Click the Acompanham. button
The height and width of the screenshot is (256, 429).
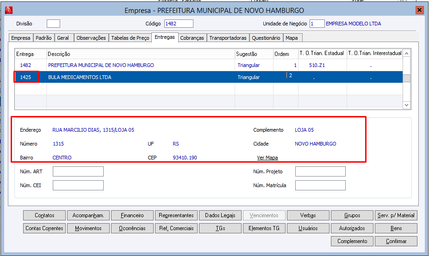pyautogui.click(x=88, y=215)
